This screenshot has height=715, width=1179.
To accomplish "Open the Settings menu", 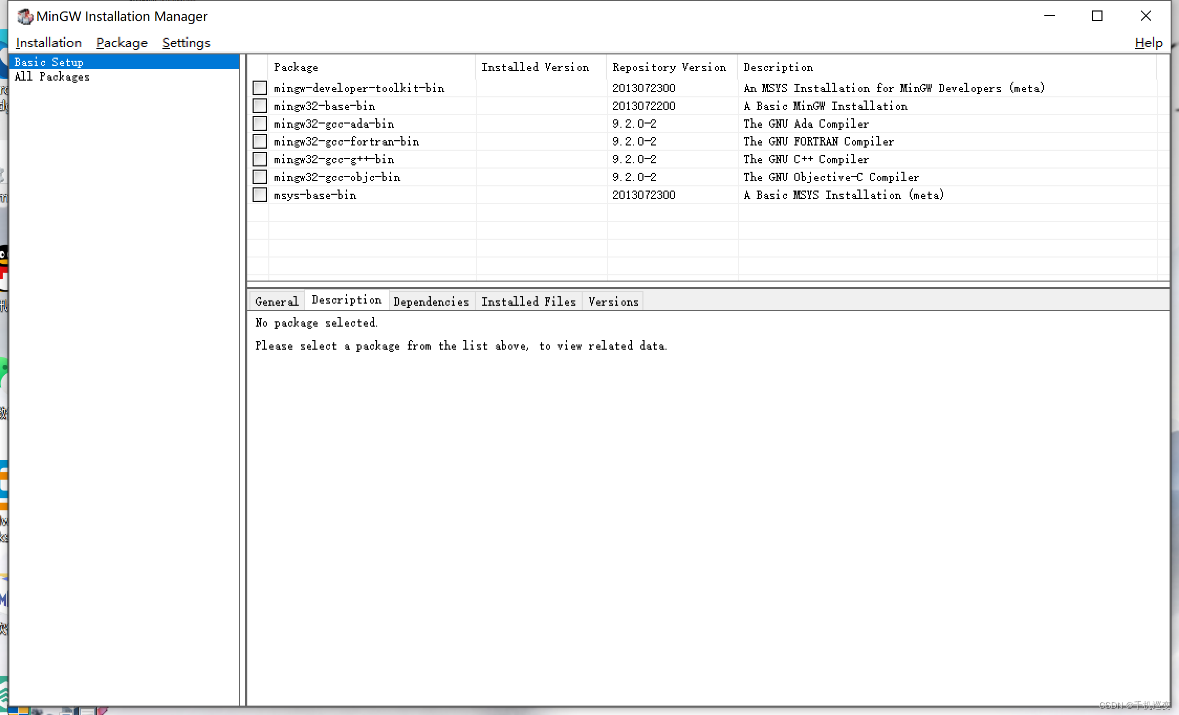I will [x=186, y=42].
